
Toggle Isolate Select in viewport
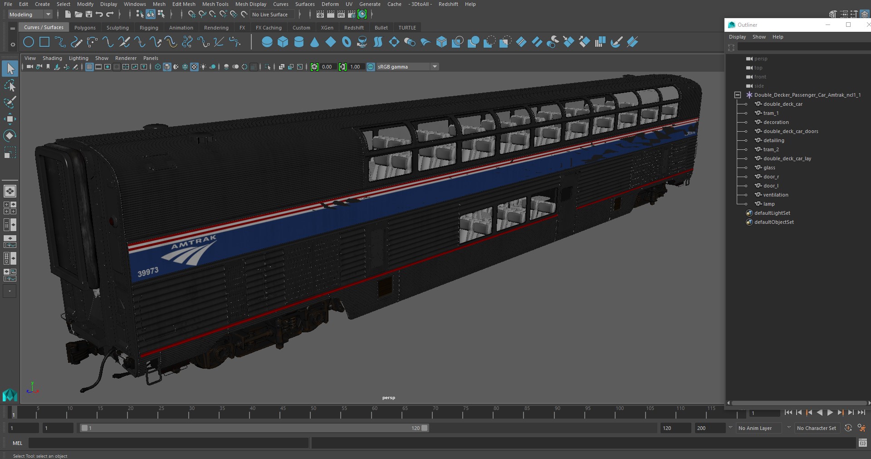(x=268, y=67)
